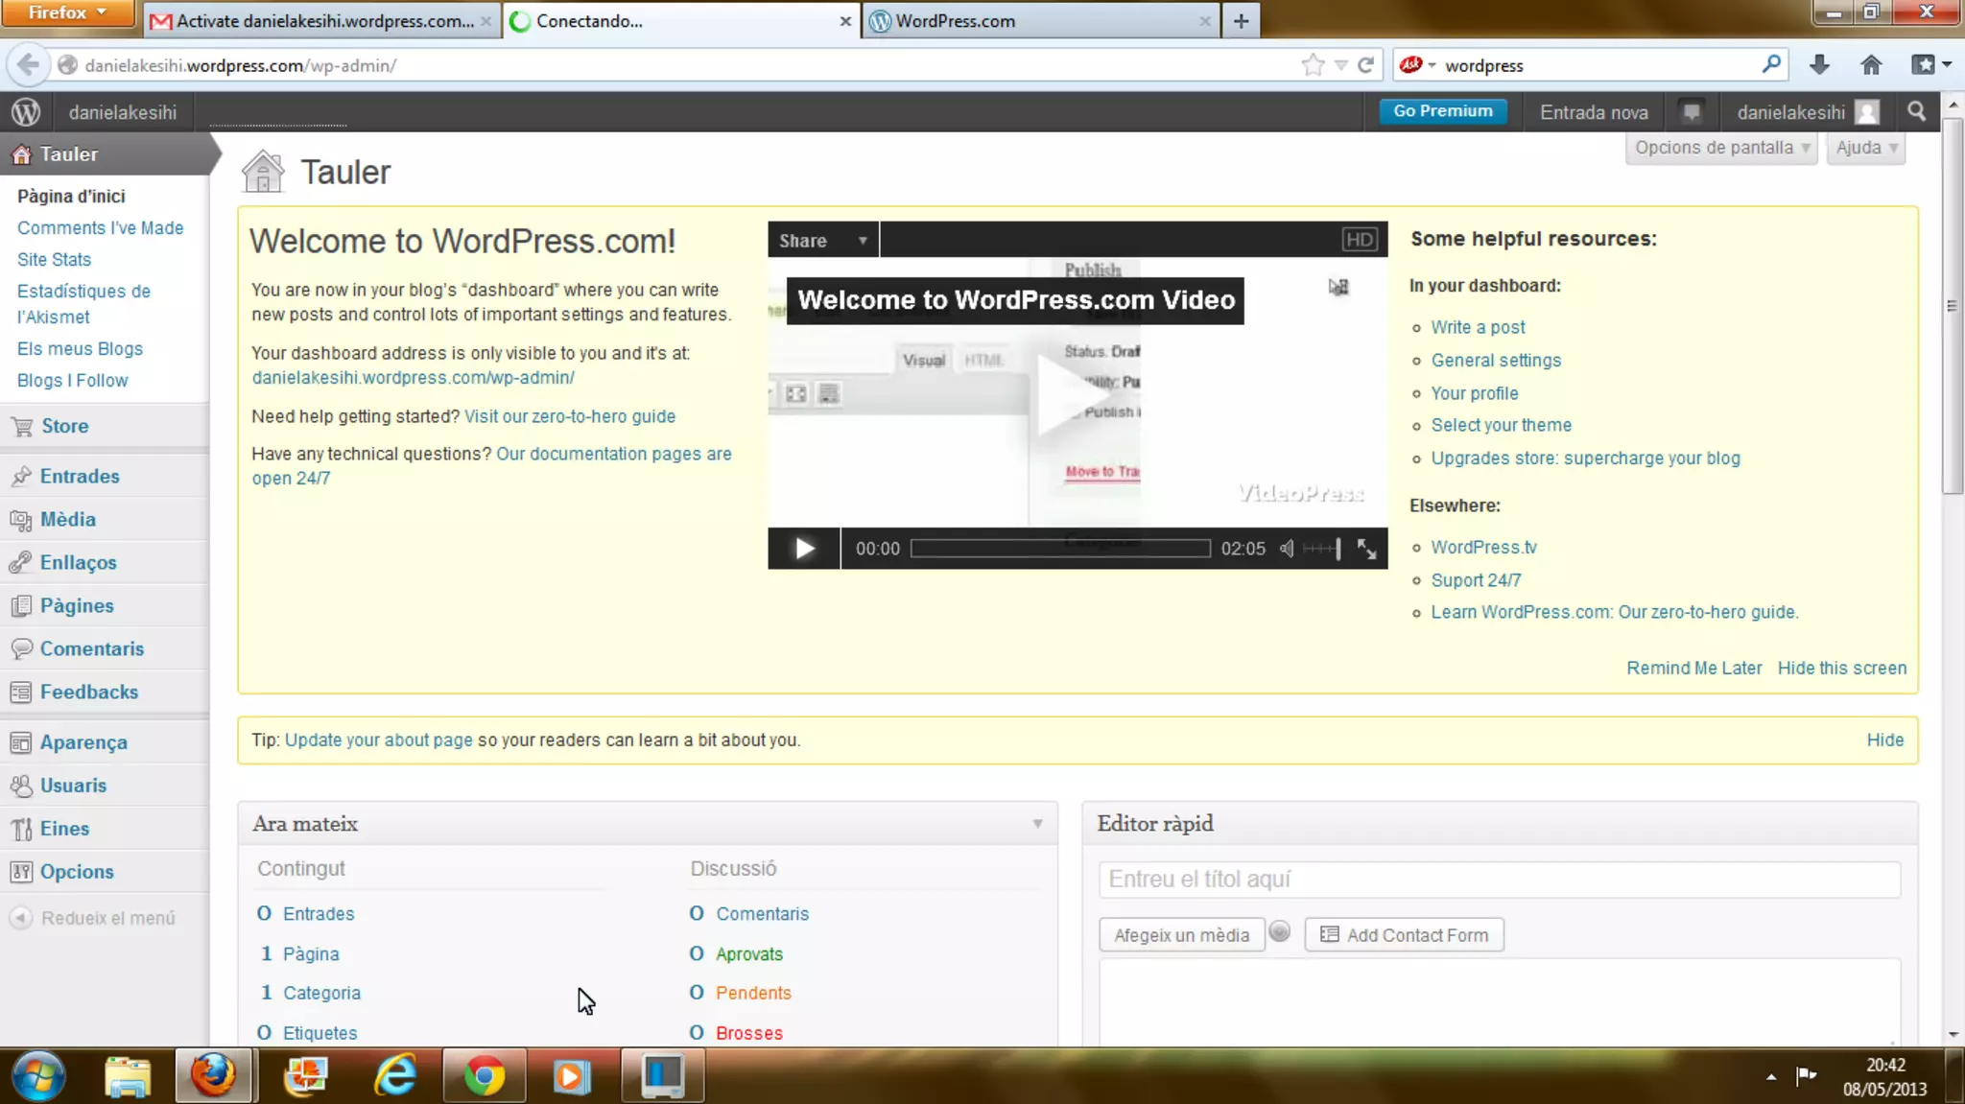The height and width of the screenshot is (1104, 1965).
Task: Adjust the video volume slider
Action: tap(1323, 549)
